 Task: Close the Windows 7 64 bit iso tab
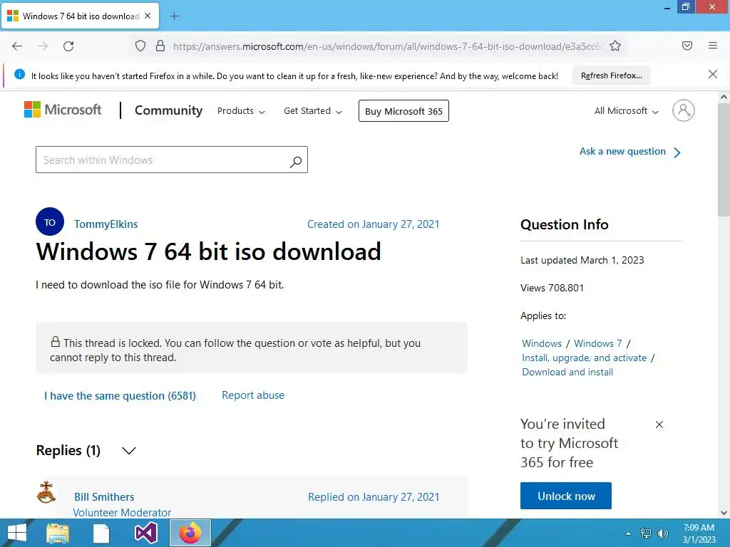pos(148,16)
